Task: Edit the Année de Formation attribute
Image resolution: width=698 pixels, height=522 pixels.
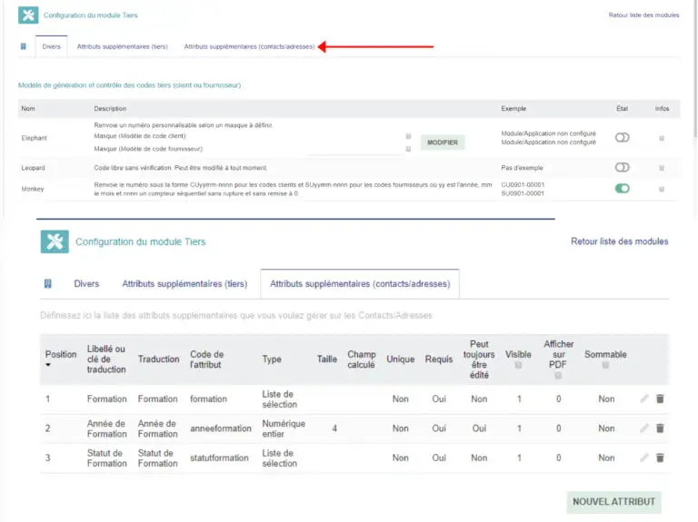Action: point(644,428)
